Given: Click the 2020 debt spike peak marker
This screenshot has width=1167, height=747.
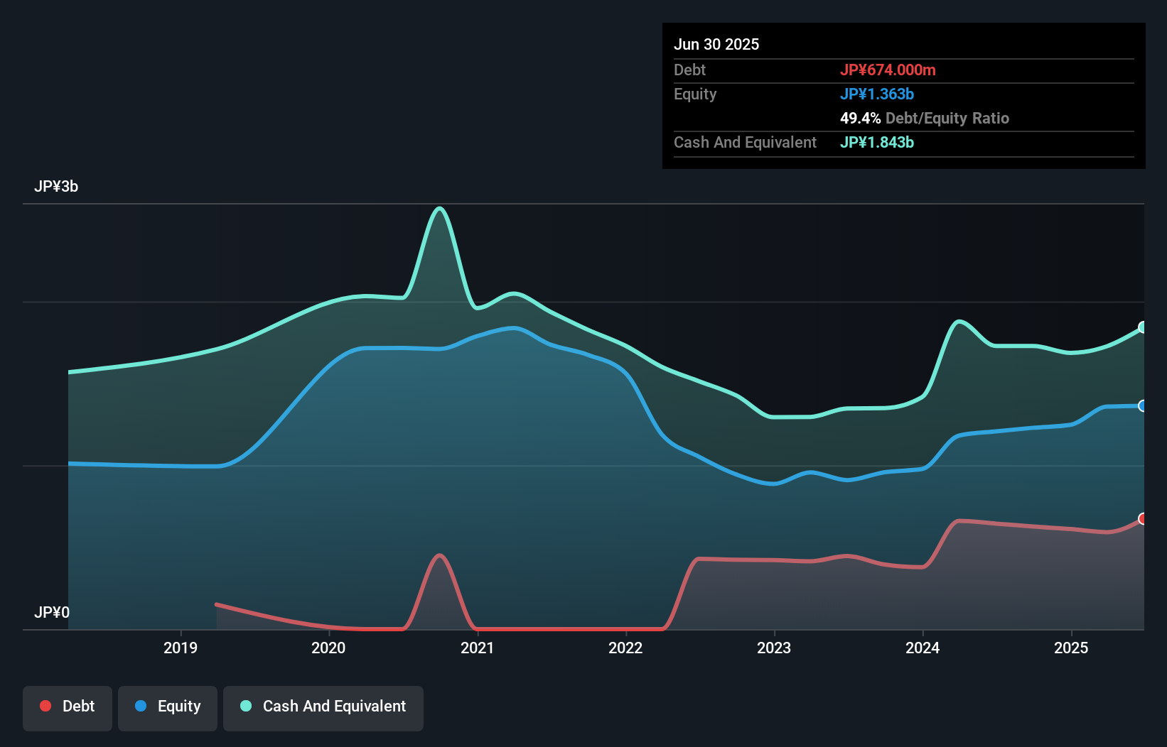Looking at the screenshot, I should coord(440,554).
